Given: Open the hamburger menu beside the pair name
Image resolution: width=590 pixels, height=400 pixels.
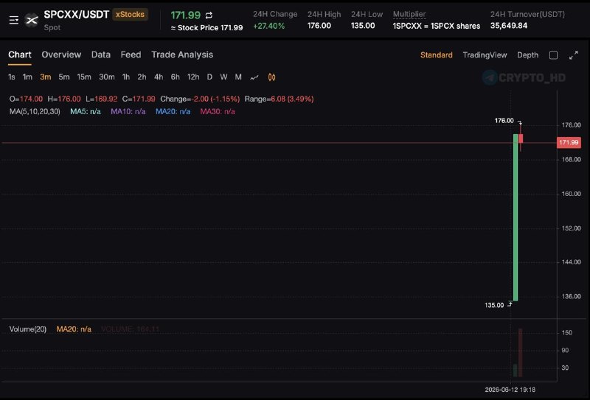Looking at the screenshot, I should point(14,20).
